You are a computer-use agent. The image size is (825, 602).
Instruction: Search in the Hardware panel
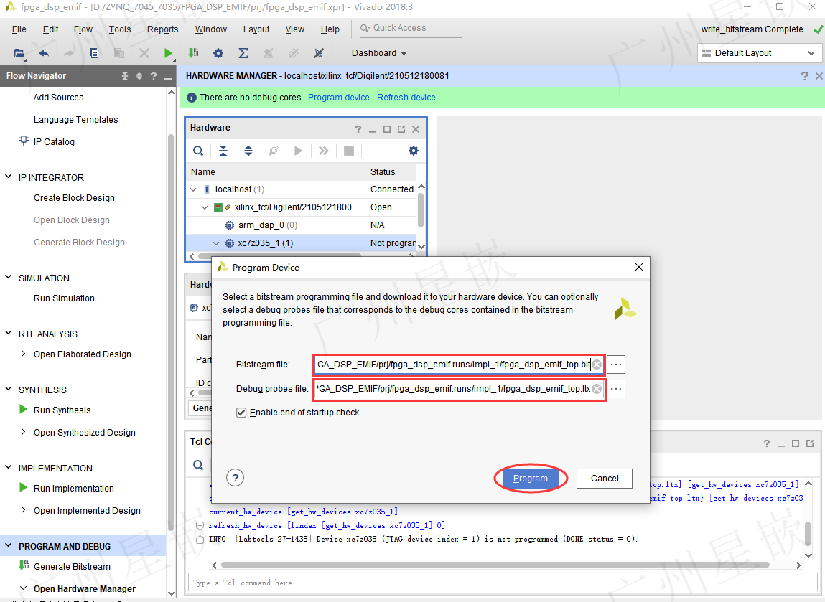pyautogui.click(x=198, y=151)
